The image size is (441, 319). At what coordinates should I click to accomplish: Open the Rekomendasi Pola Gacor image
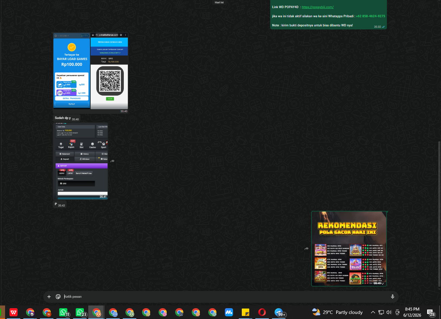click(349, 249)
